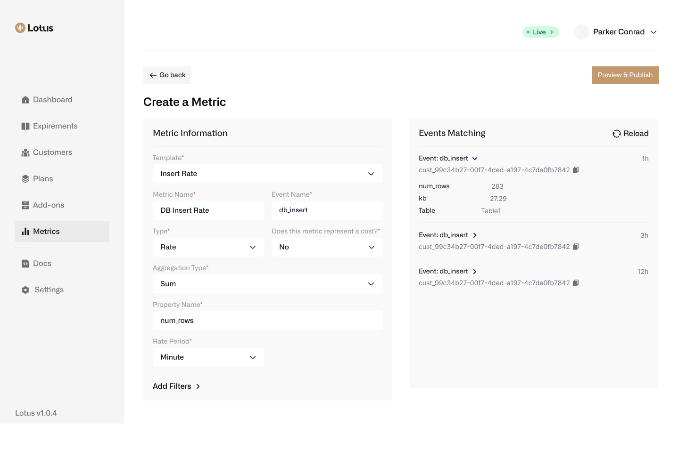This screenshot has width=679, height=449.
Task: Collapse the 1h db_insert event details
Action: 475,159
